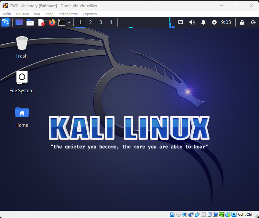This screenshot has height=218, width=259.
Task: Open the Файл menu
Action: [x=6, y=14]
